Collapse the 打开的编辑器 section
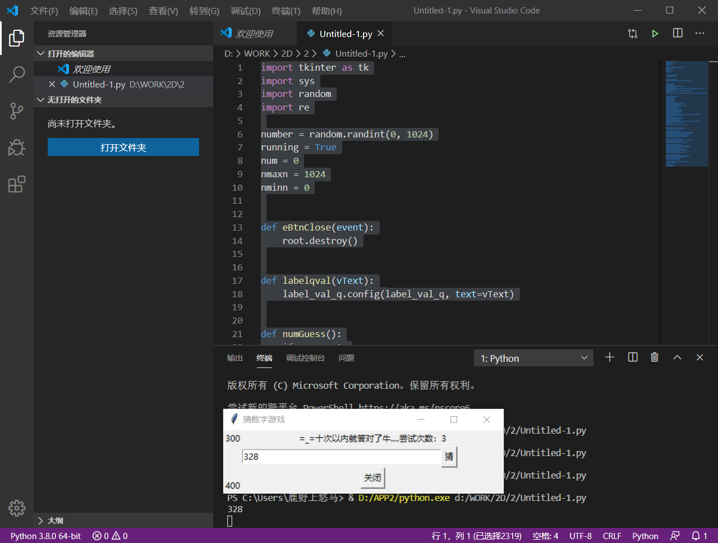Viewport: 718px width, 543px height. pos(40,54)
